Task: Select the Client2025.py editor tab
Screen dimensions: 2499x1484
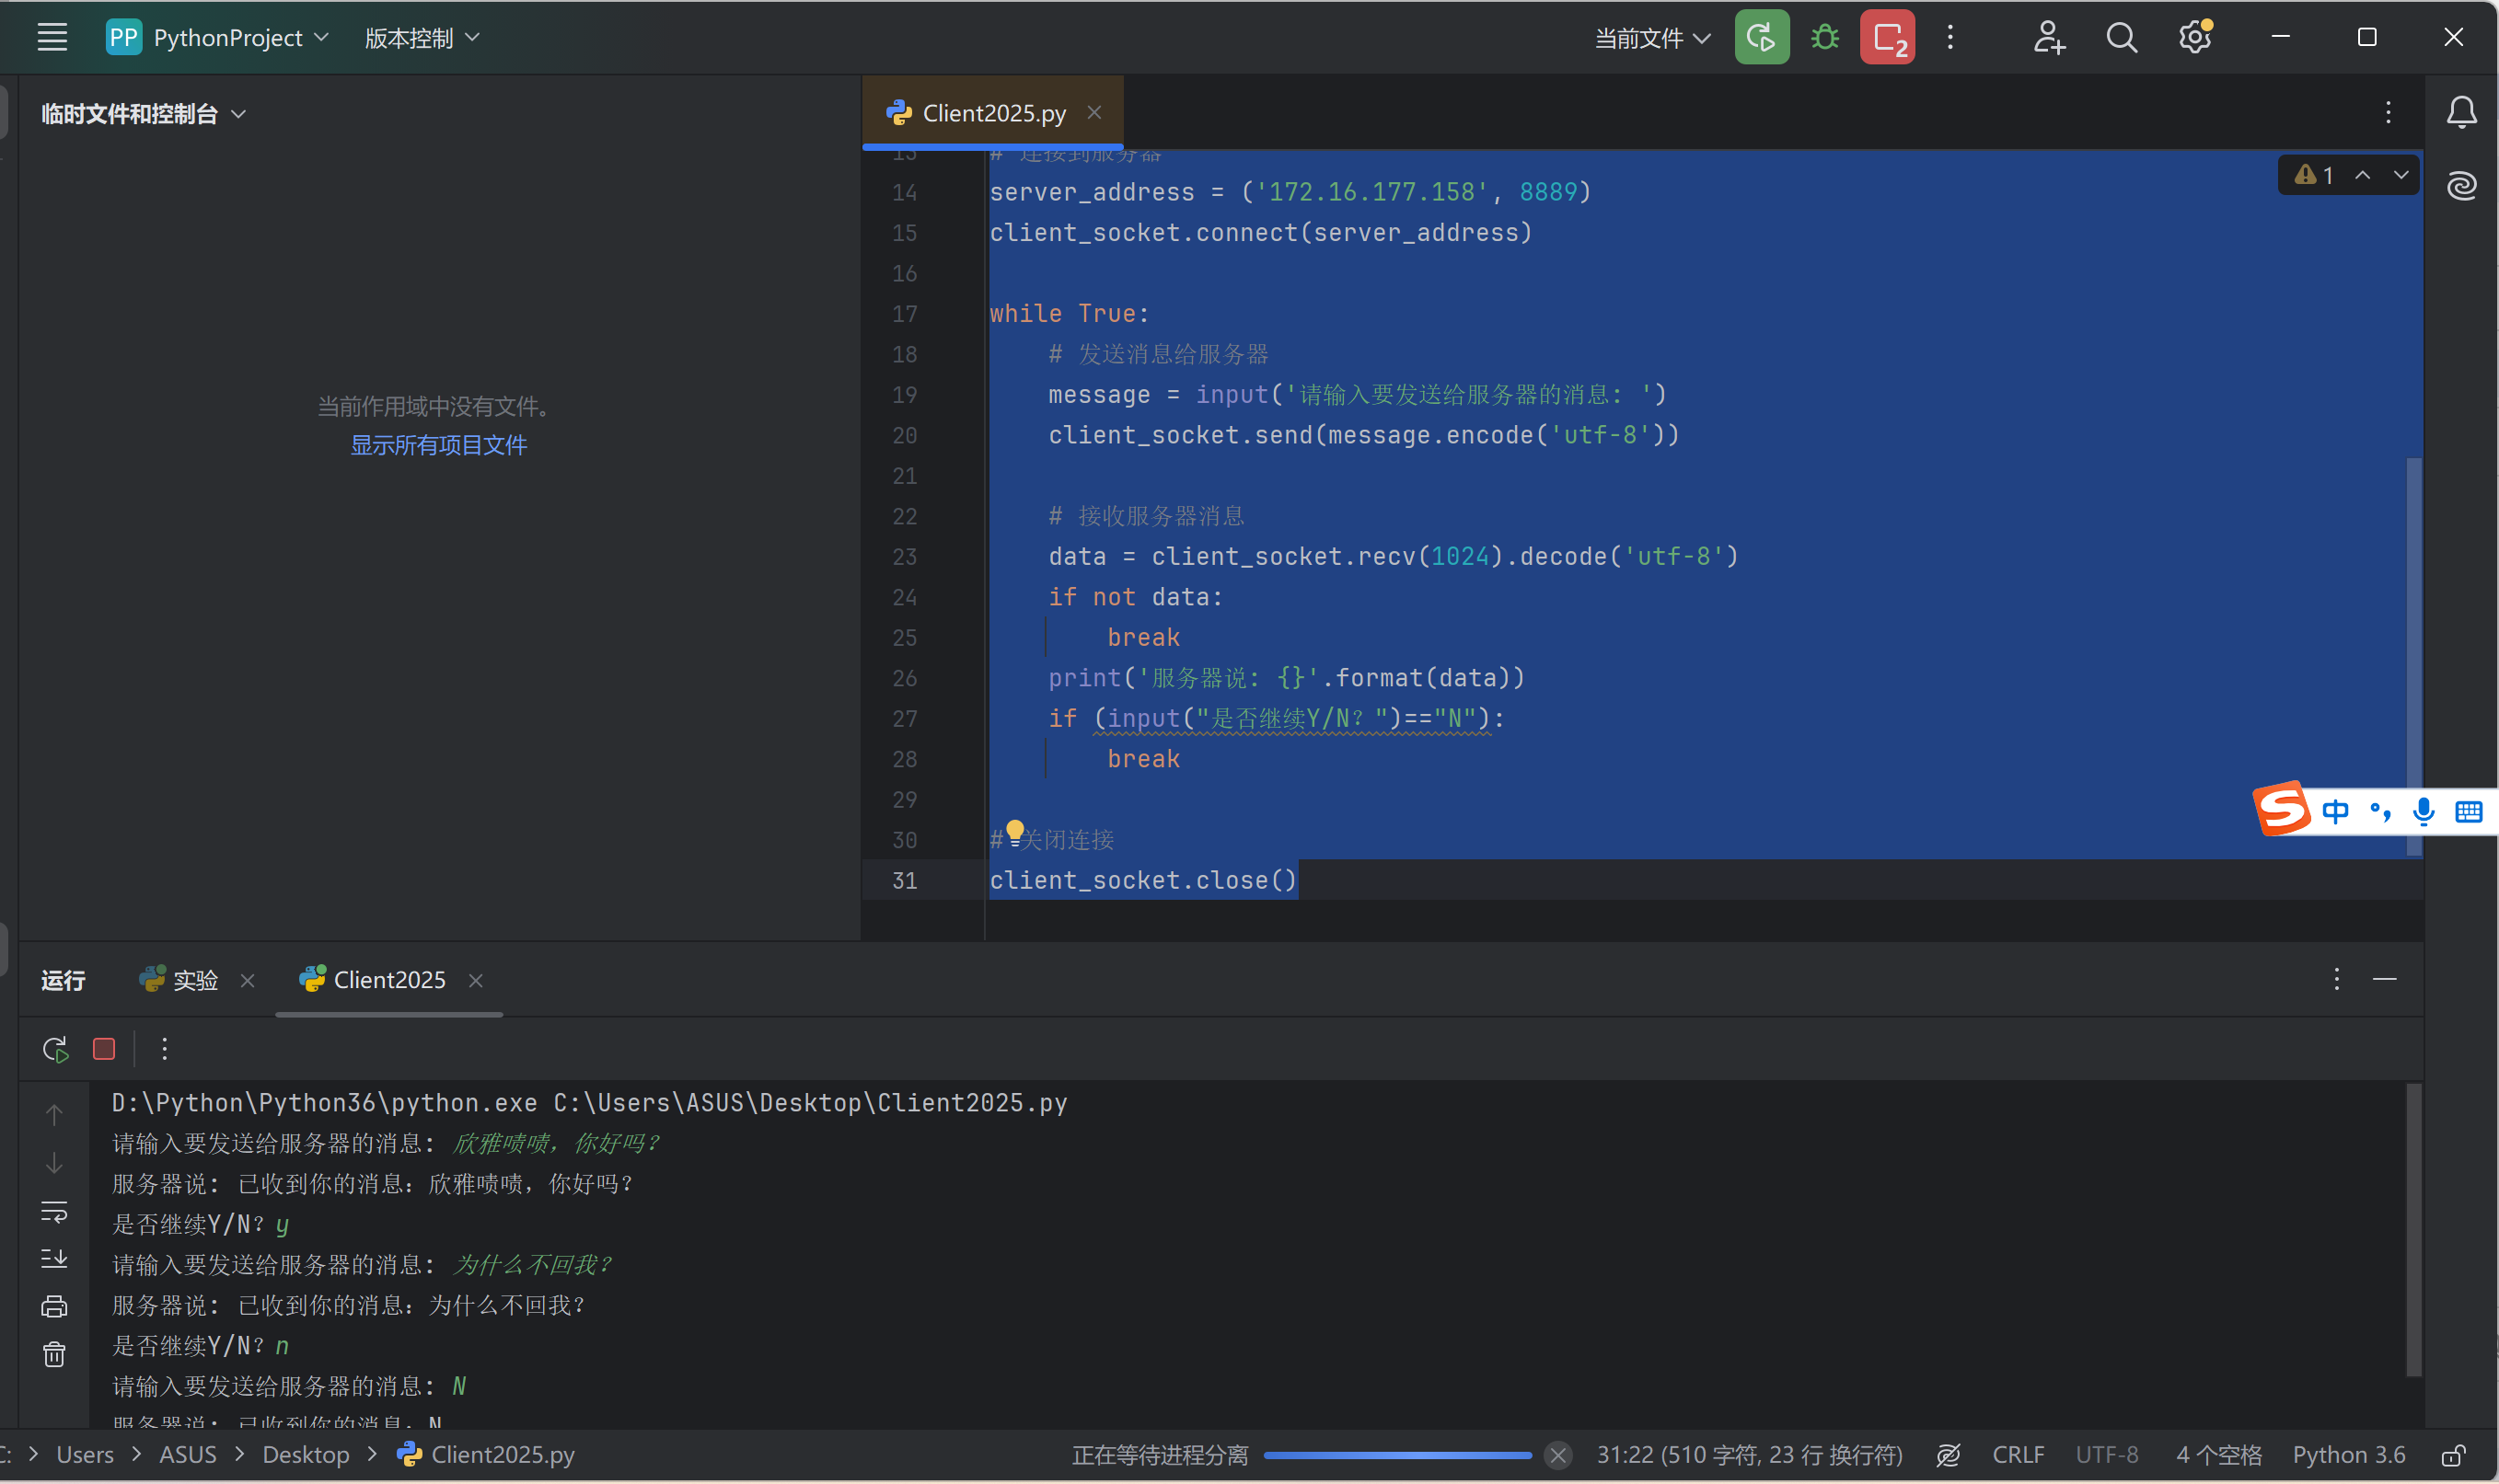Action: pos(992,113)
